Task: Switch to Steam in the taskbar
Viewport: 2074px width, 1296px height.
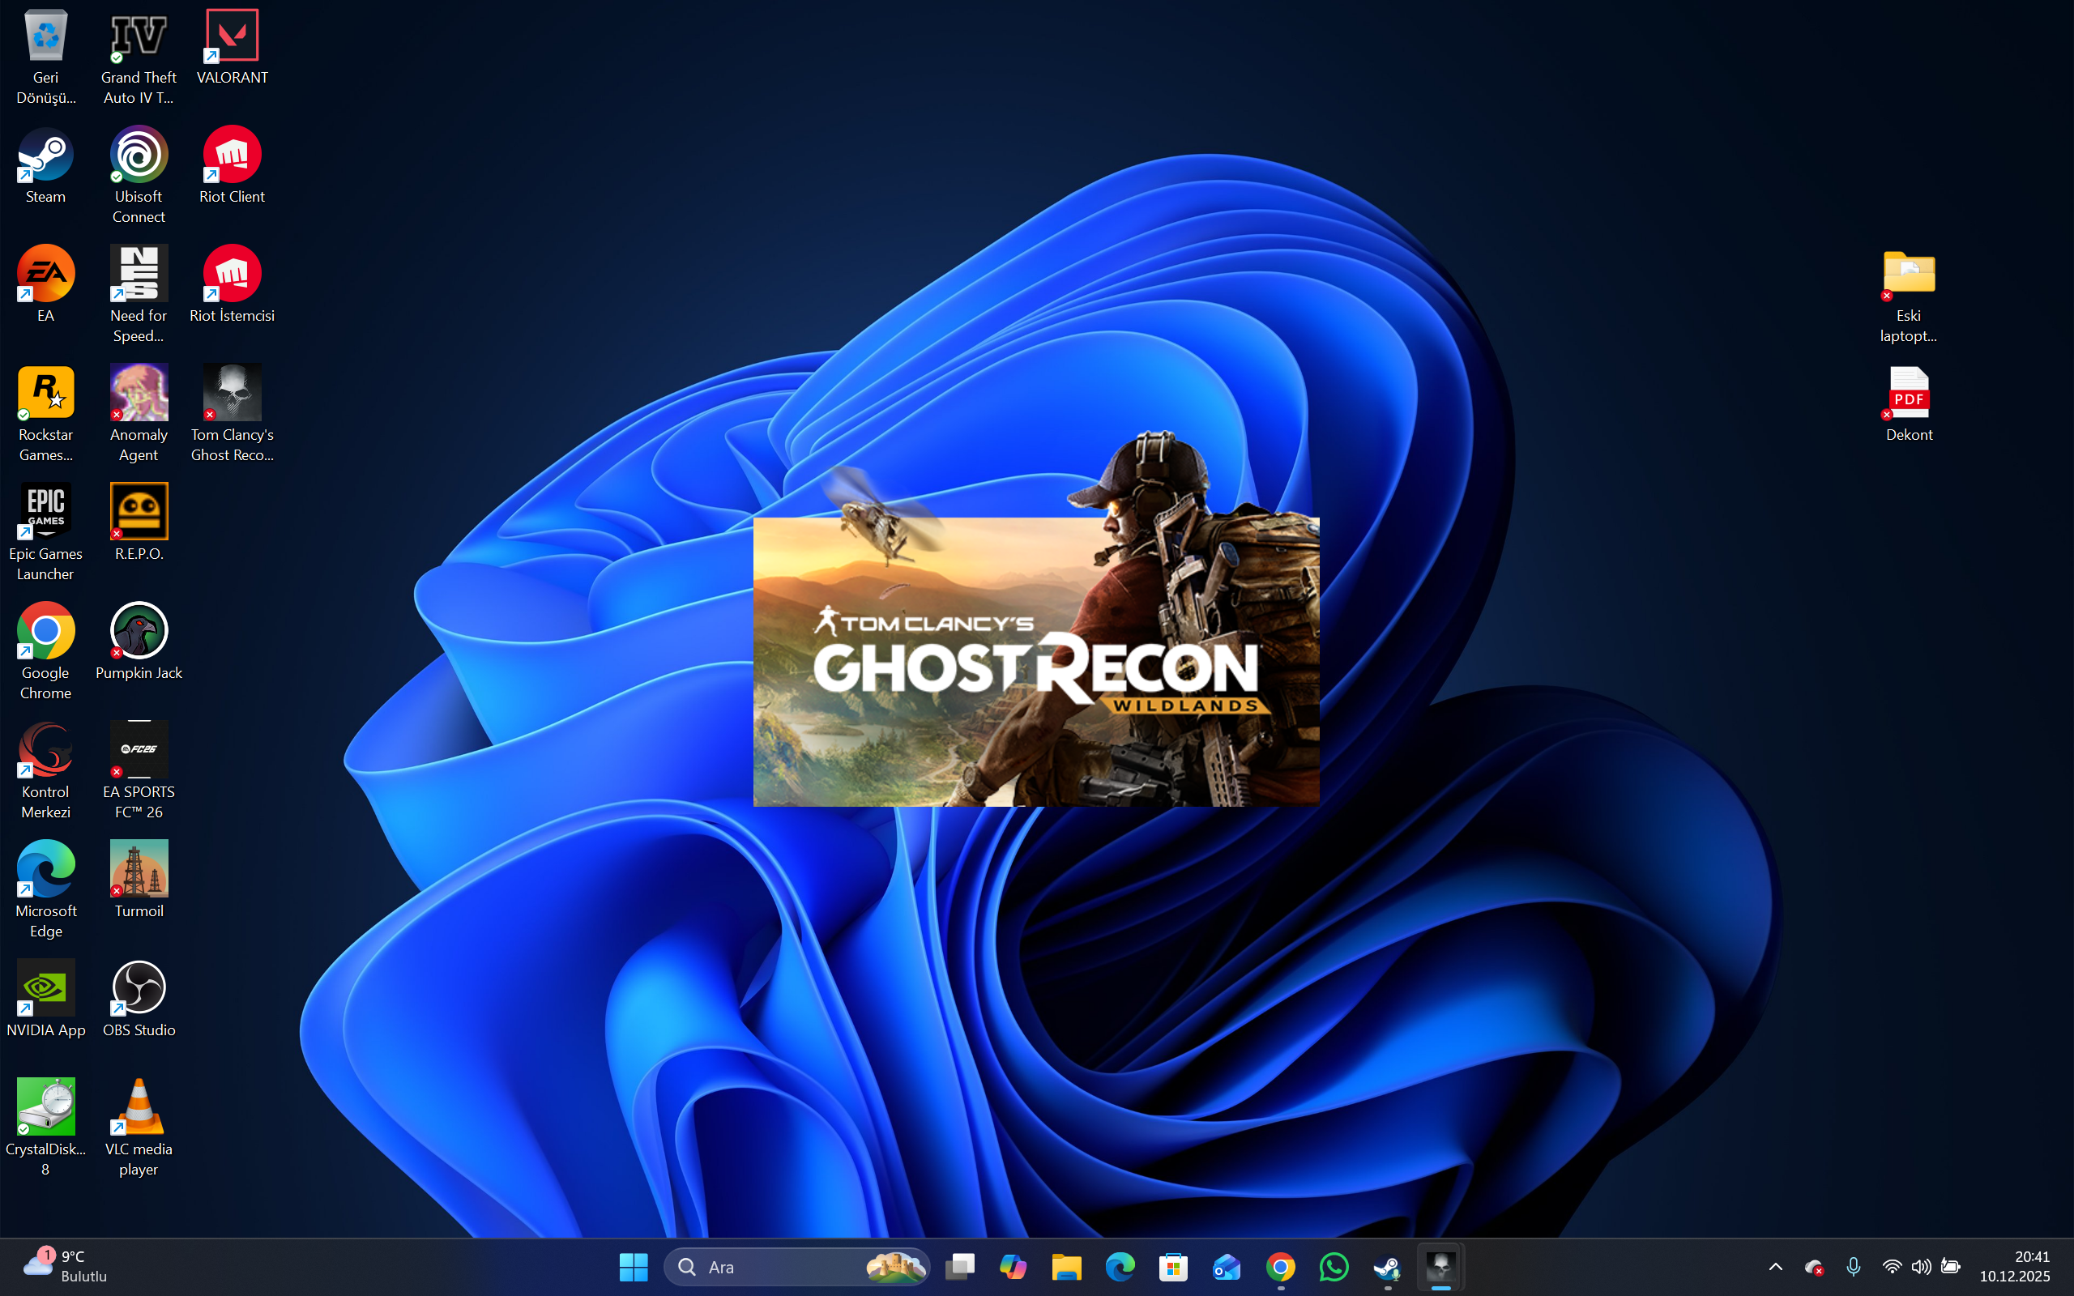Action: click(1388, 1267)
